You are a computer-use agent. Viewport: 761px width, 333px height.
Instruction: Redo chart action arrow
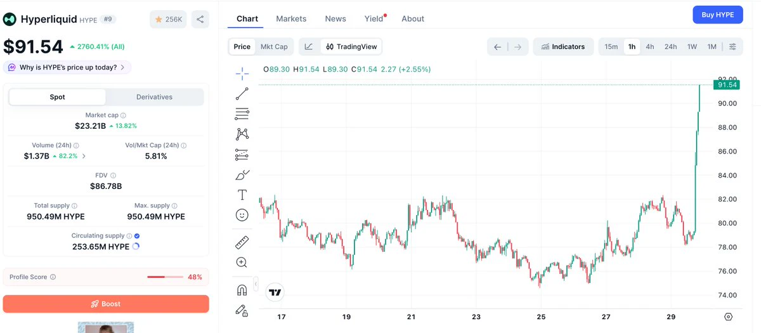click(x=517, y=46)
